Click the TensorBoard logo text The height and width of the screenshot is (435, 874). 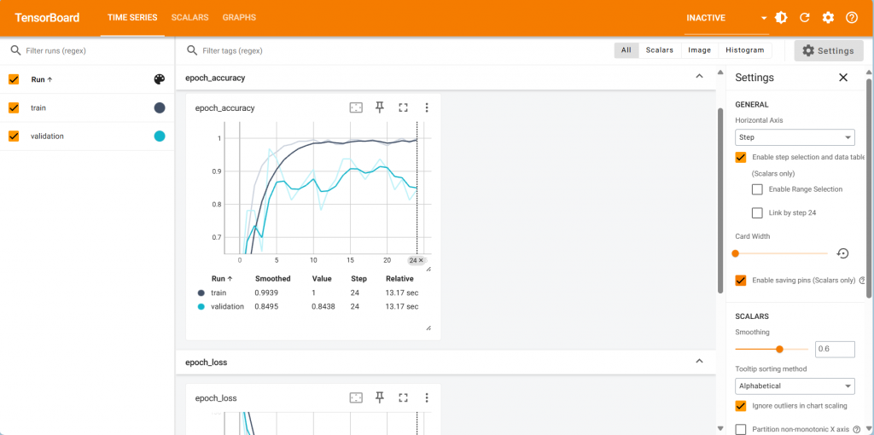point(48,18)
